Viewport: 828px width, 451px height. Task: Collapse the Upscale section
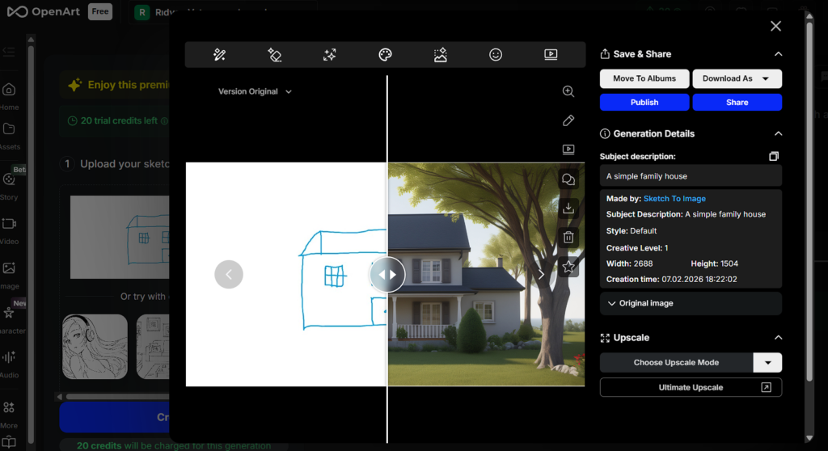pyautogui.click(x=779, y=338)
